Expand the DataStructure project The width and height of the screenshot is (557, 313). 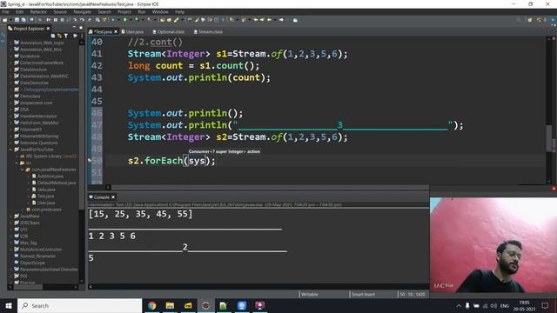point(11,70)
